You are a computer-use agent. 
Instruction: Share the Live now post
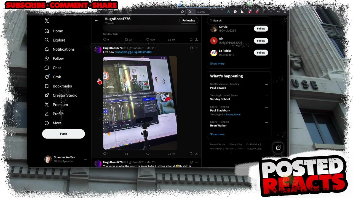[x=197, y=154]
